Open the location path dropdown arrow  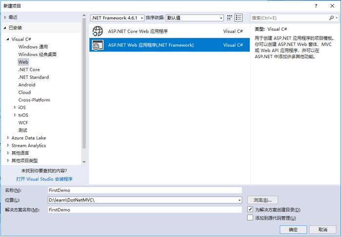tap(239, 200)
